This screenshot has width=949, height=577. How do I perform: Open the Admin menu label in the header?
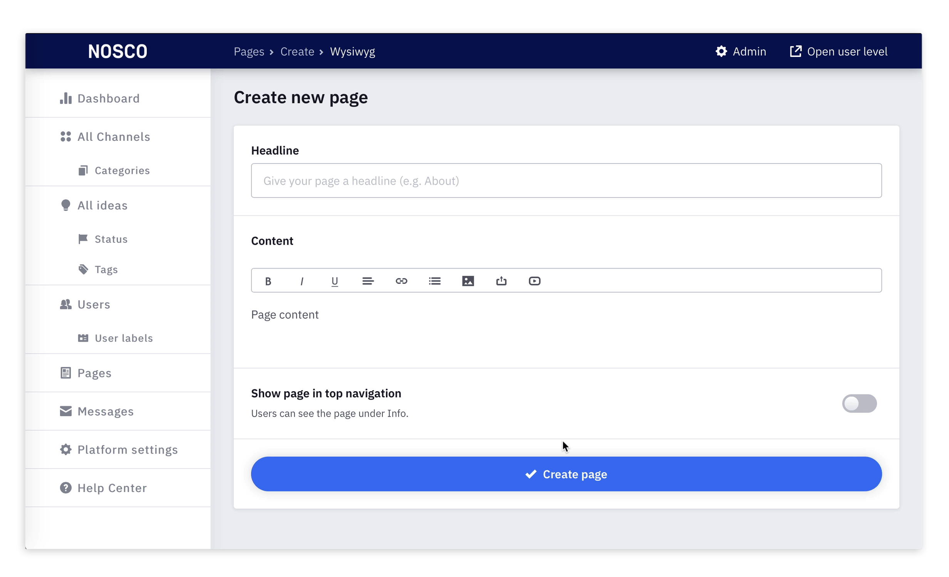click(749, 51)
